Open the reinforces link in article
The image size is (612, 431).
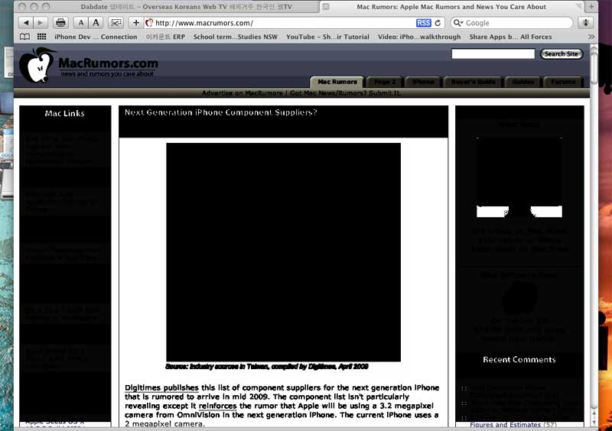point(217,406)
